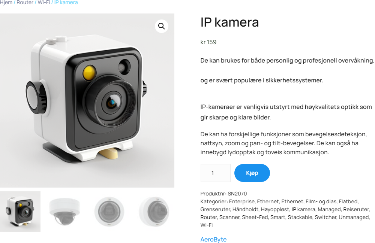The width and height of the screenshot is (375, 243).
Task: Open the Hjem breadcrumb link
Action: pyautogui.click(x=6, y=2)
